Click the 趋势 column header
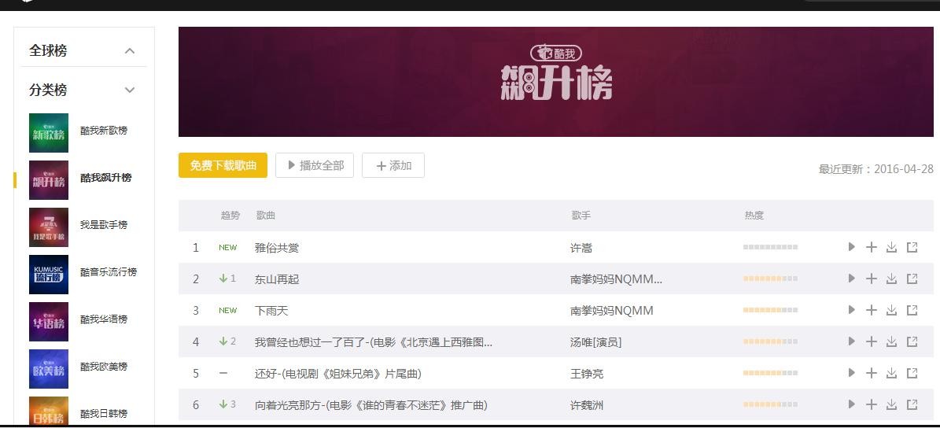Viewport: 940px width, 428px height. 230,216
